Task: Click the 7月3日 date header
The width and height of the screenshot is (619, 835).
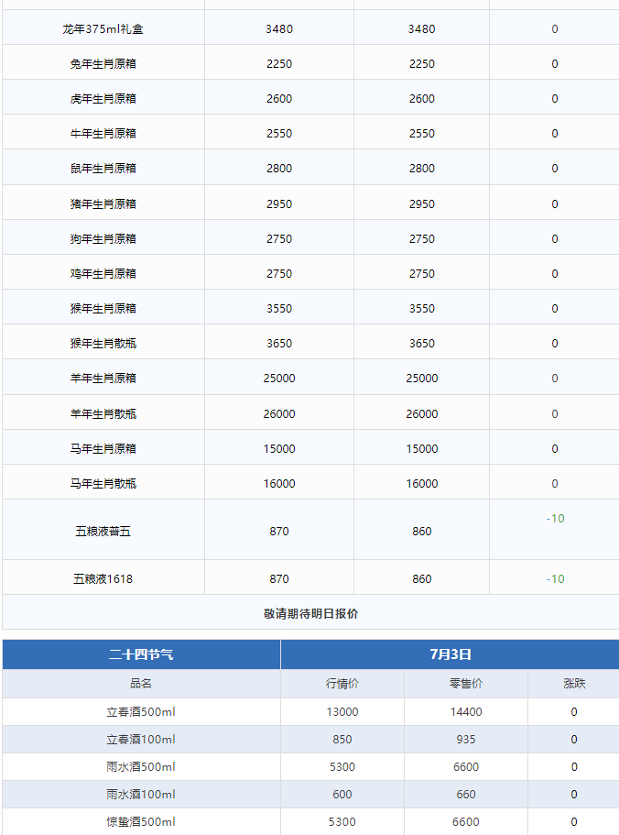Action: [x=450, y=654]
